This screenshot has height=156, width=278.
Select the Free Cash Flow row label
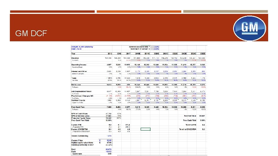[x=78, y=107]
